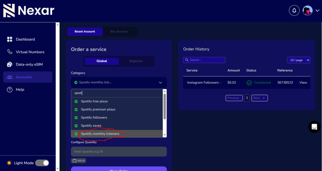This screenshot has width=322, height=171.
Task: Open the 10 / page selector
Action: click(x=298, y=60)
